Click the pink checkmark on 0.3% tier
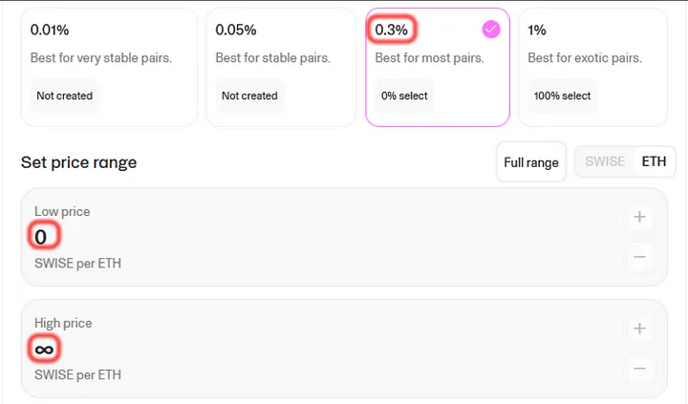 pos(490,30)
